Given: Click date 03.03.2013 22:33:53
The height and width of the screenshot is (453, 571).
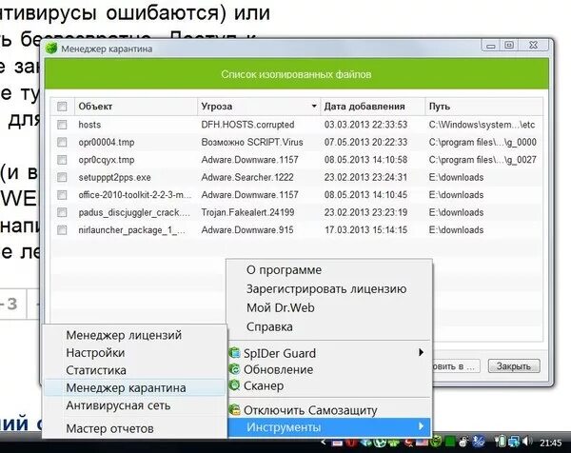Looking at the screenshot, I should click(x=365, y=125).
